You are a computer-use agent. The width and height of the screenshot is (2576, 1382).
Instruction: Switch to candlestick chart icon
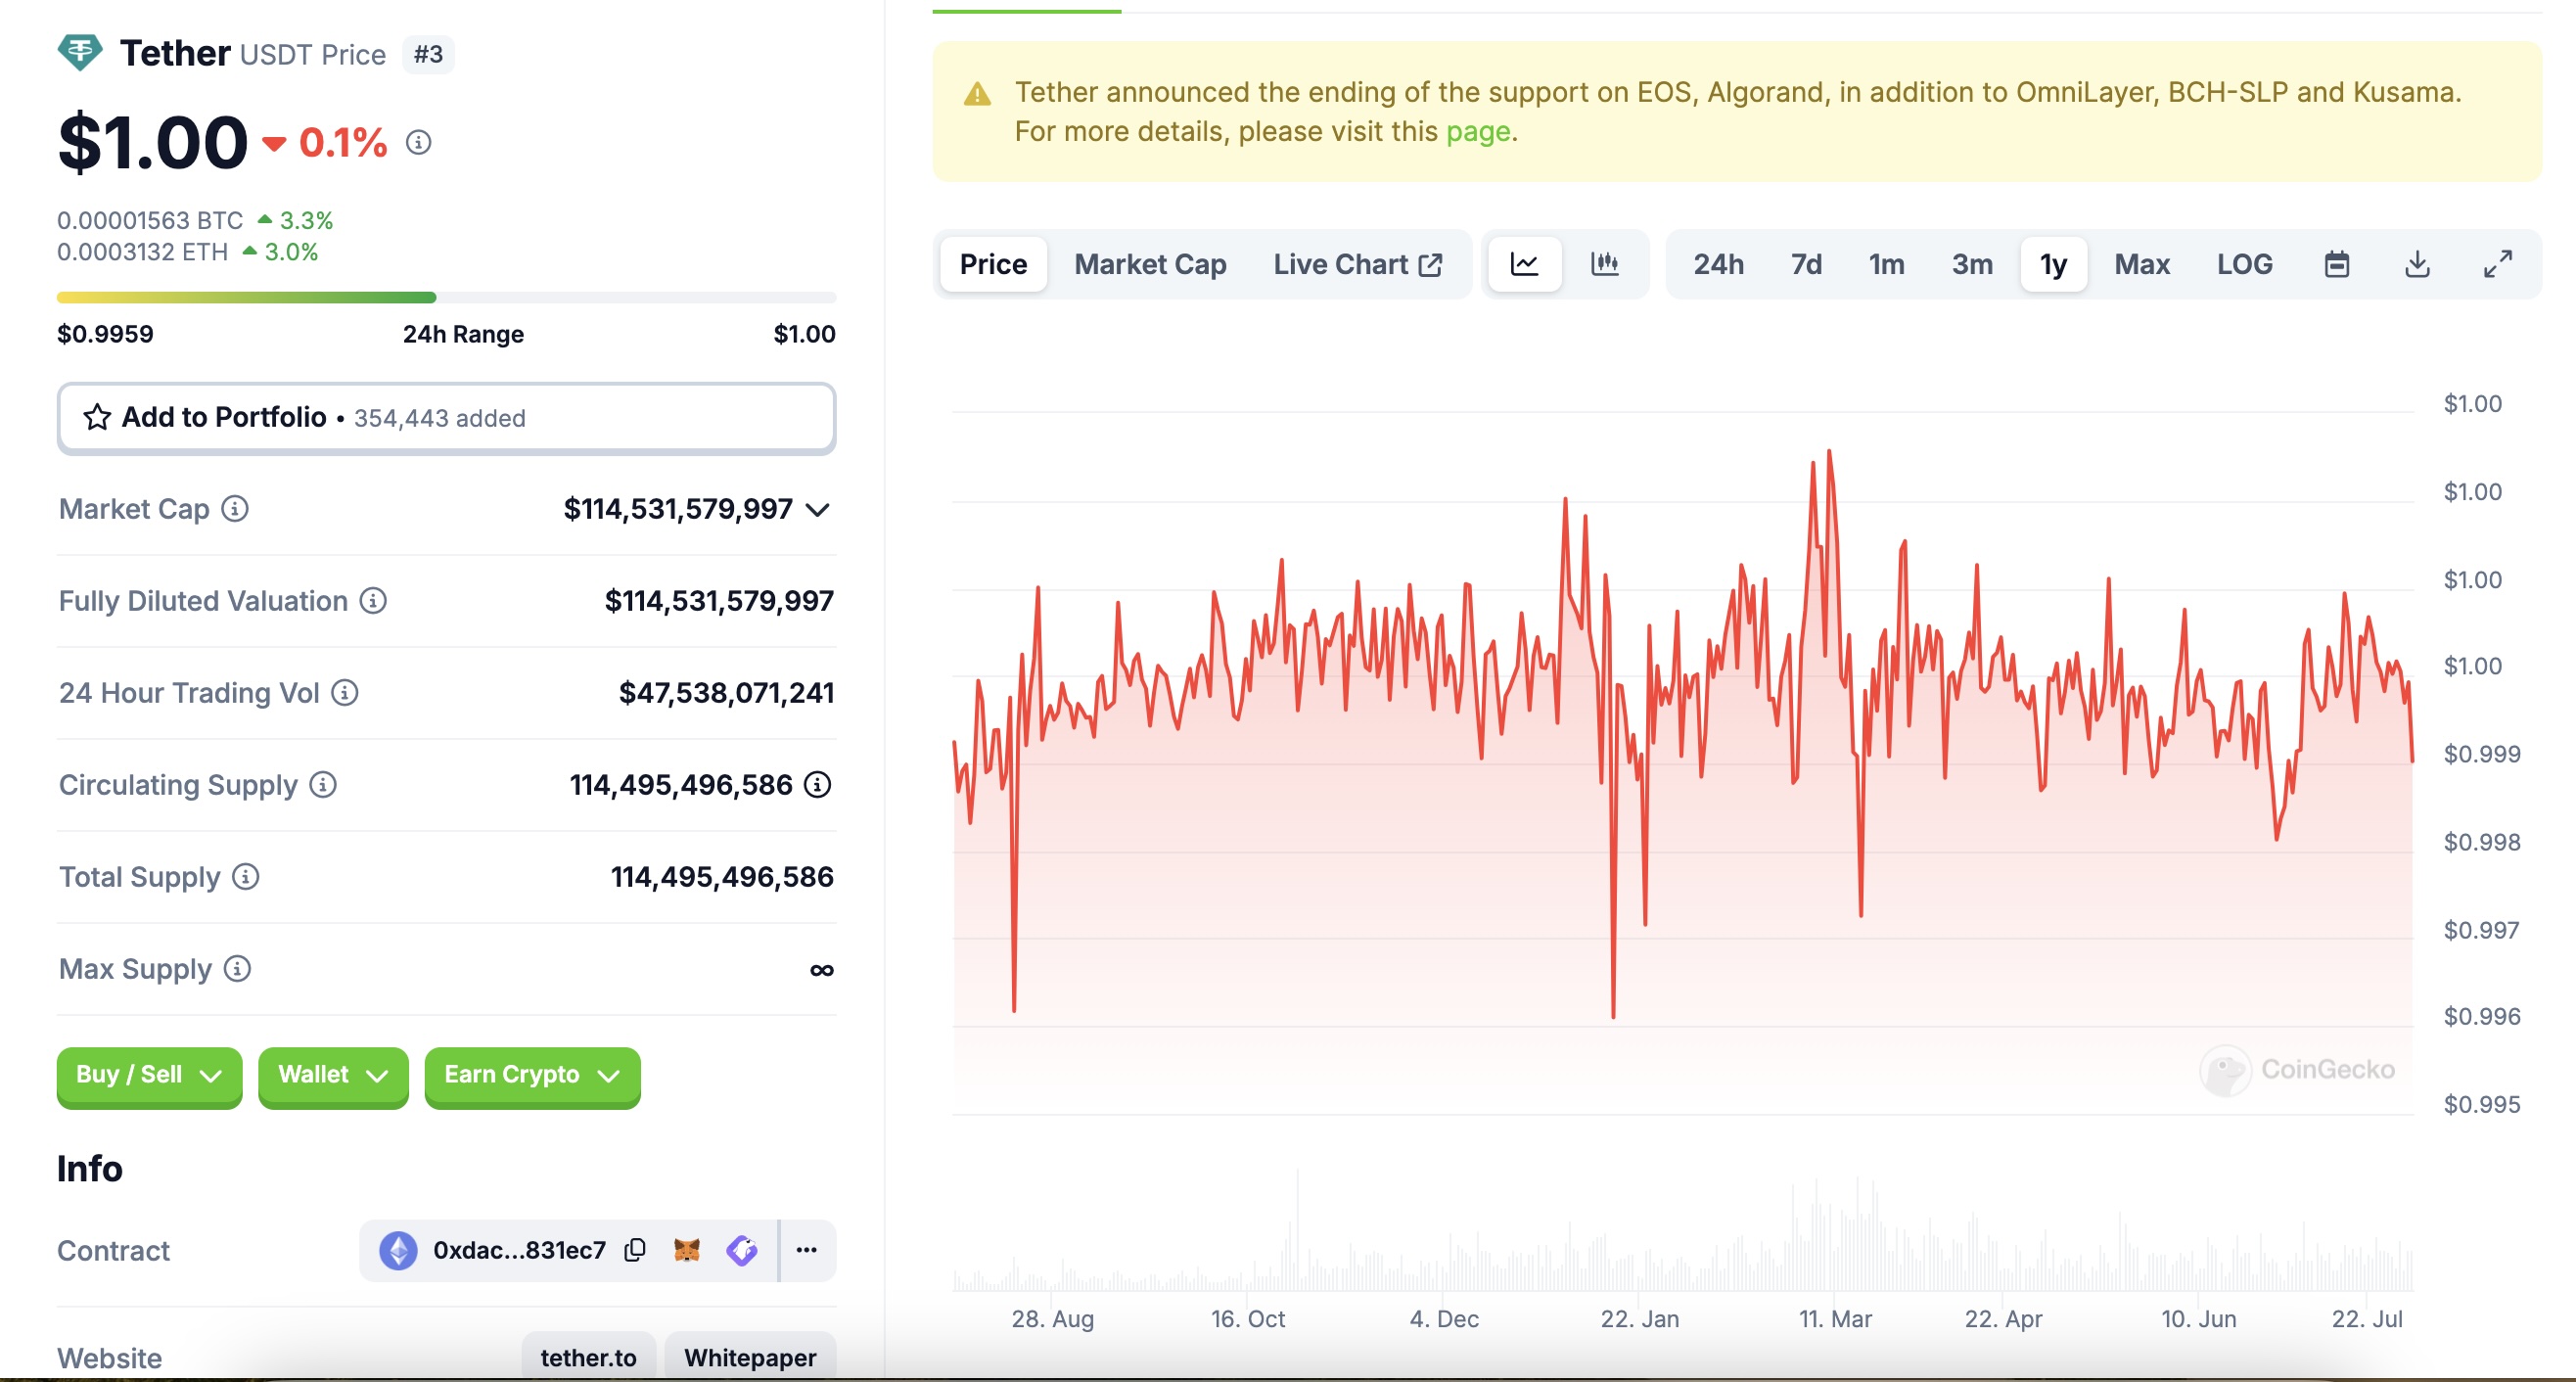click(x=1604, y=264)
